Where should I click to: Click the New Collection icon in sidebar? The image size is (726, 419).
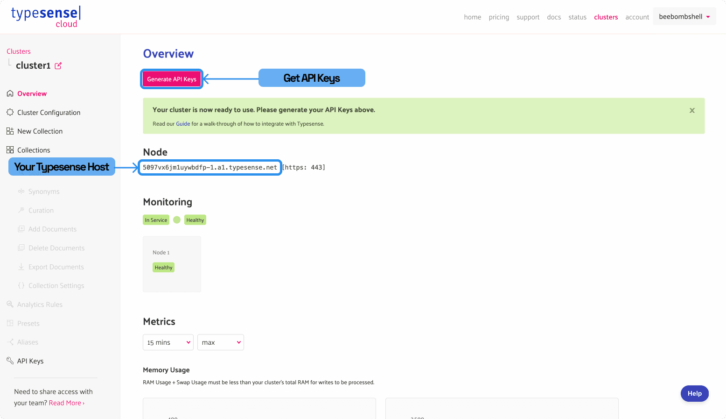pyautogui.click(x=10, y=131)
